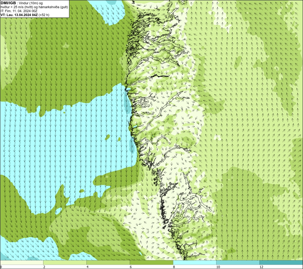Screen dimensions: 303x269
Task: Select the medium green 4–6 m/s legend swatch
Action: (x=108, y=263)
